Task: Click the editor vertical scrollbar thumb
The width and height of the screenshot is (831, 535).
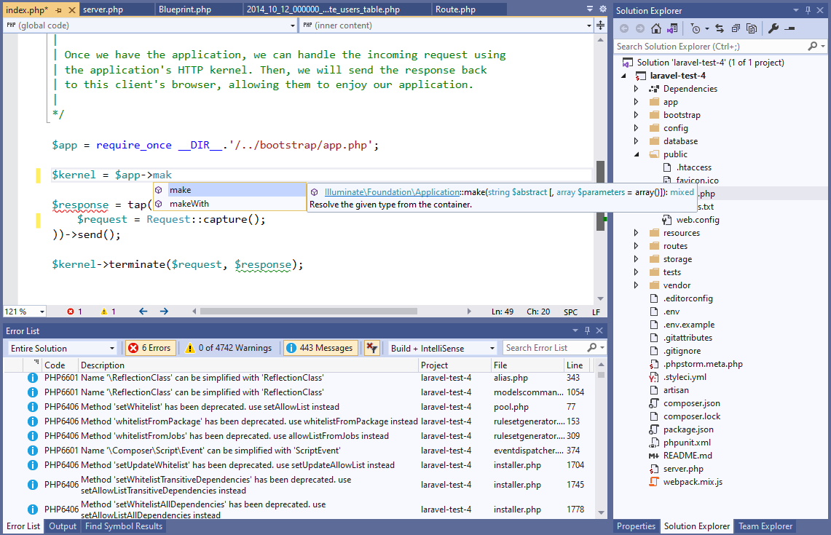Action: coord(600,196)
